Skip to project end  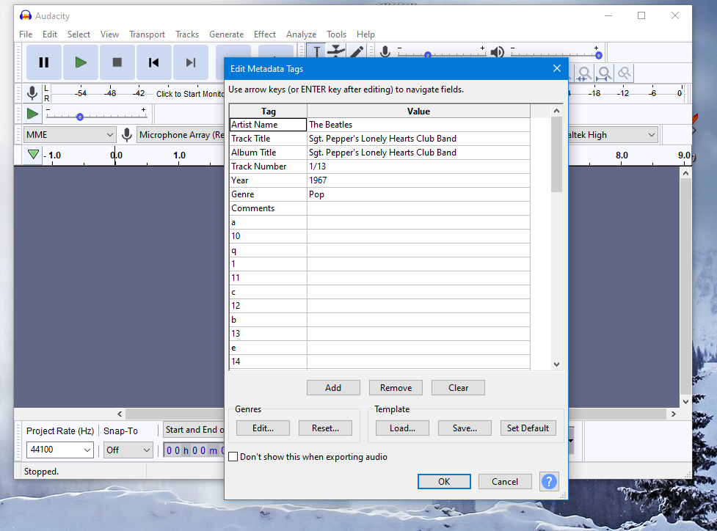point(190,62)
